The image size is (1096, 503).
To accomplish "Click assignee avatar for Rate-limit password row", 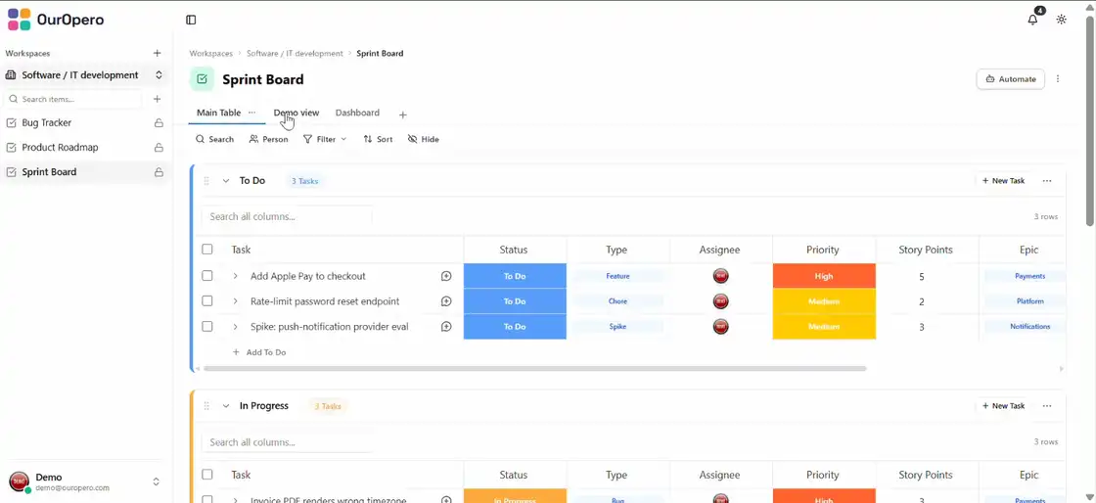I will click(720, 301).
